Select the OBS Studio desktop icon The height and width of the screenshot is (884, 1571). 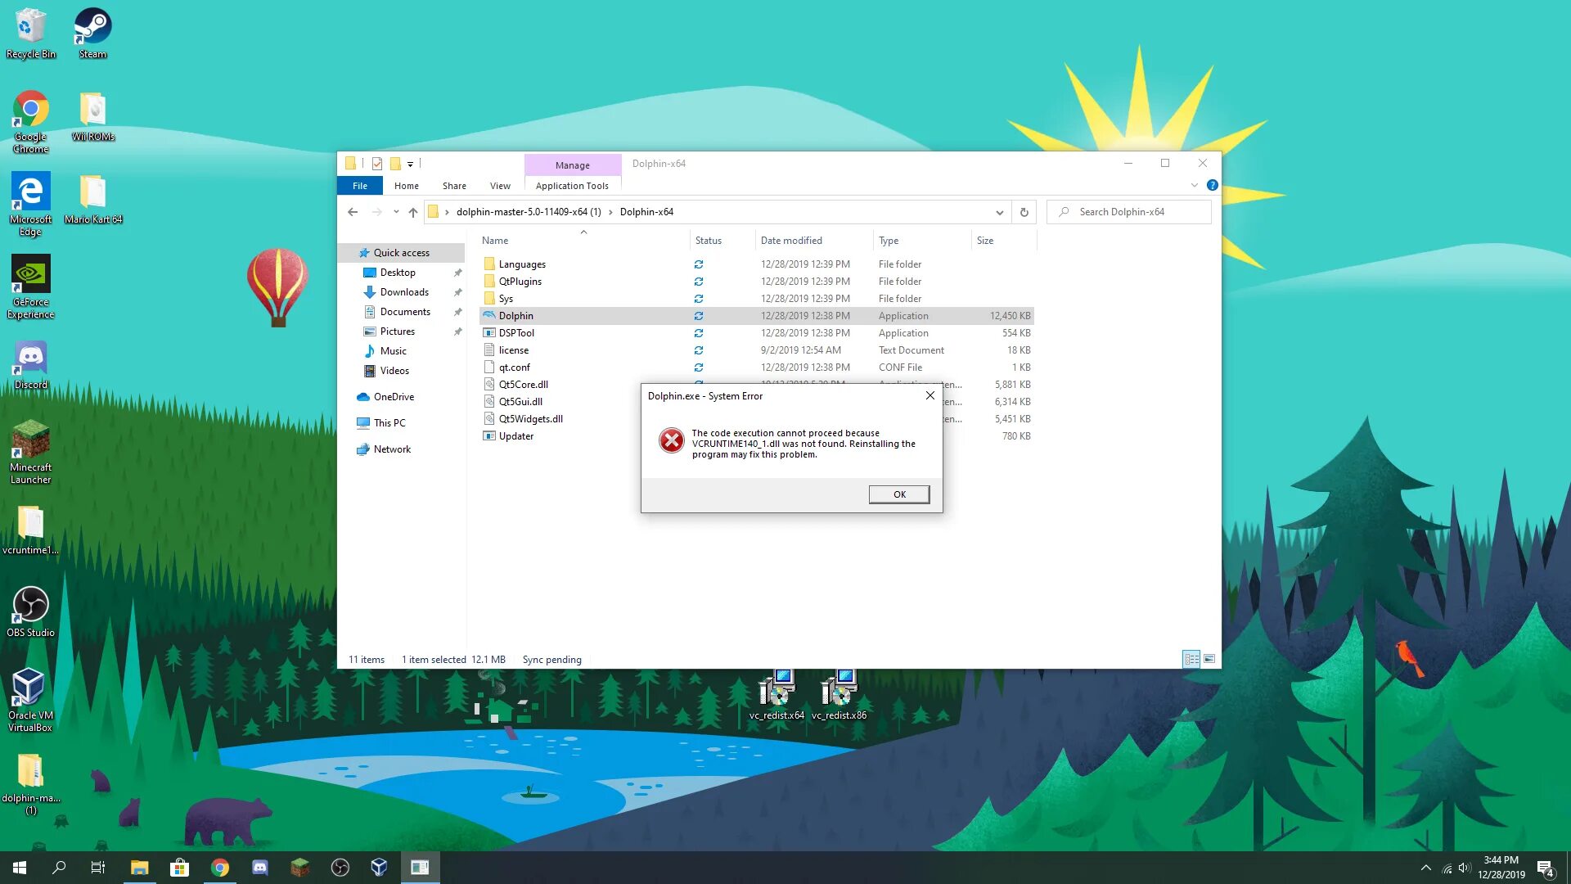[30, 611]
